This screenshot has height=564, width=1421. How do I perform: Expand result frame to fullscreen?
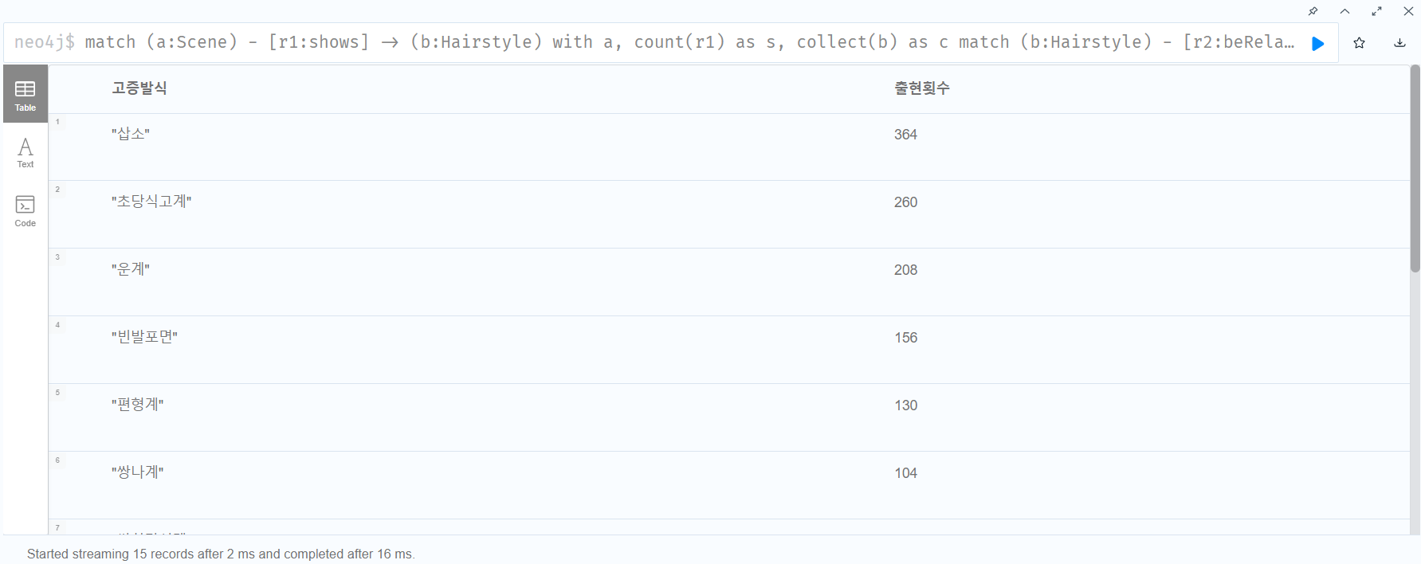[x=1376, y=11]
